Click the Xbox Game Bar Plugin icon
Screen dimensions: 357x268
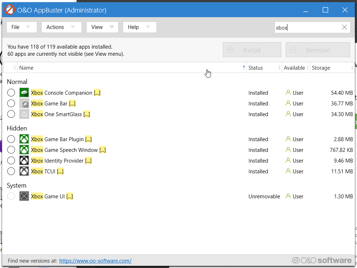click(24, 139)
